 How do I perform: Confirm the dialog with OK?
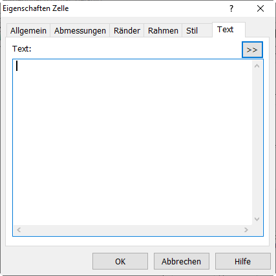[x=120, y=261]
